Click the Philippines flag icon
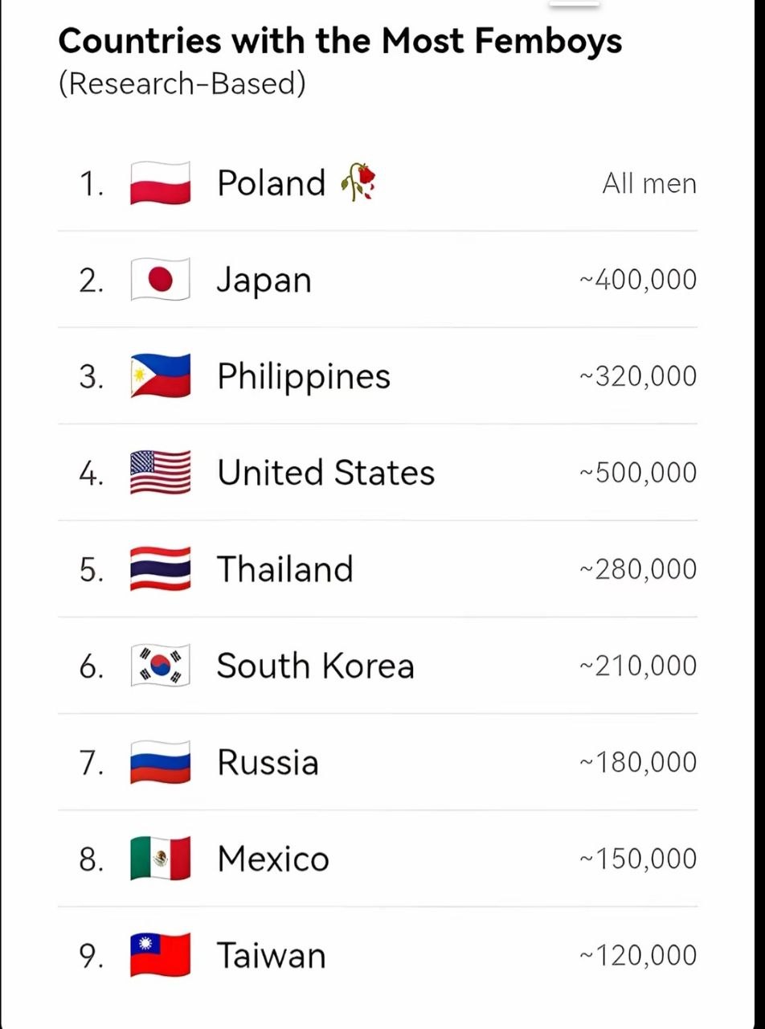Image resolution: width=765 pixels, height=1029 pixels. click(x=160, y=376)
